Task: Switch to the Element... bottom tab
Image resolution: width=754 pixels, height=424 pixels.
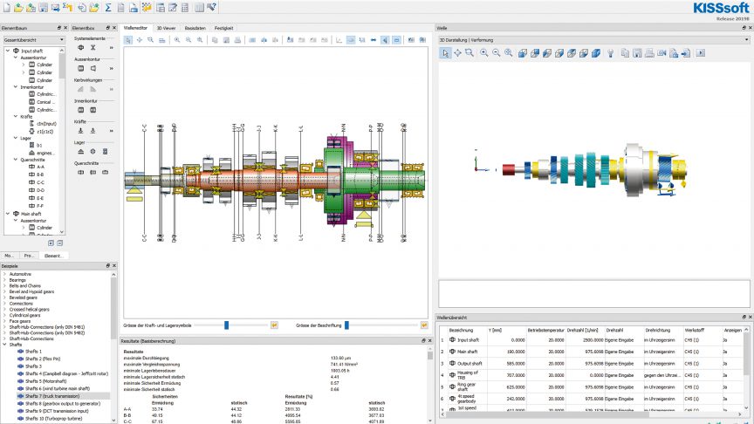Action: tap(54, 256)
